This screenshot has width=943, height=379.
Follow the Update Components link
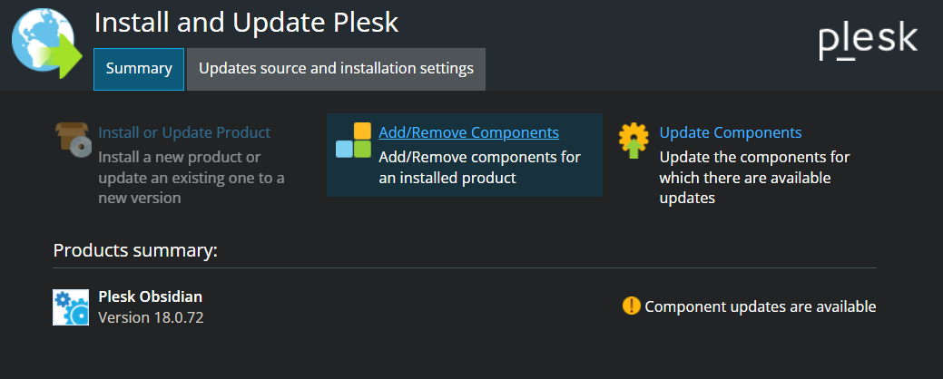pos(731,132)
